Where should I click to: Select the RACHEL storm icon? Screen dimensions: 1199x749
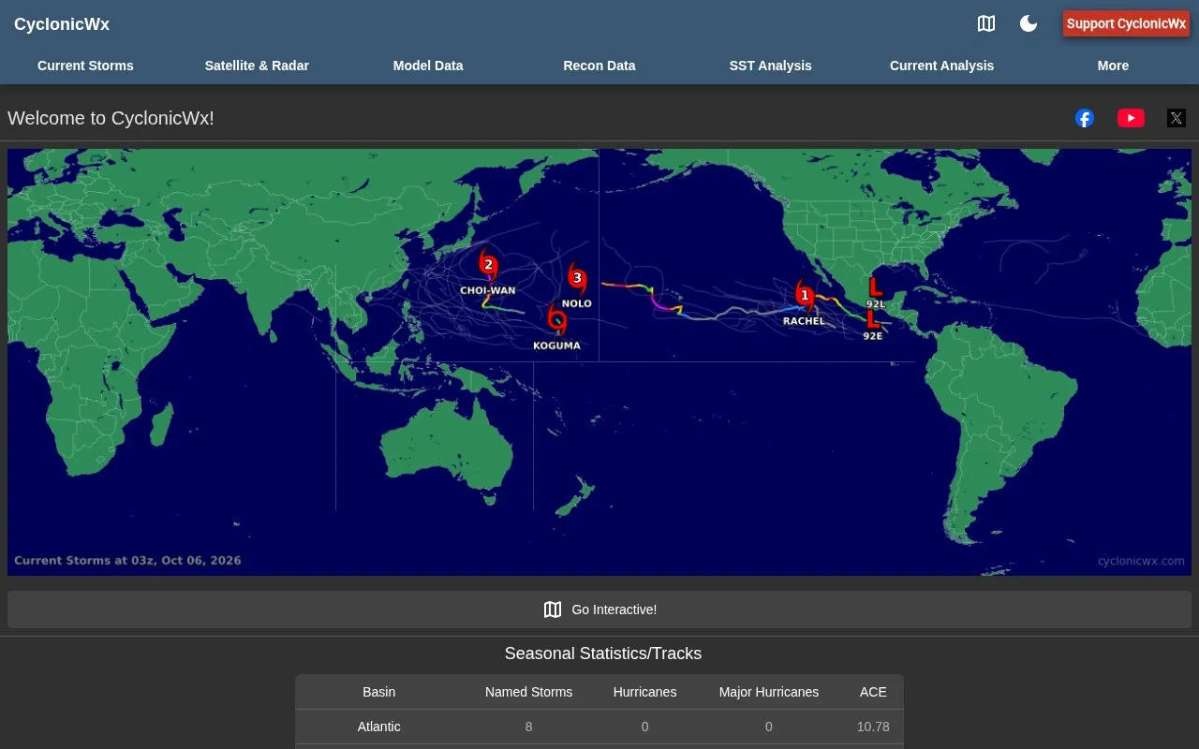805,296
